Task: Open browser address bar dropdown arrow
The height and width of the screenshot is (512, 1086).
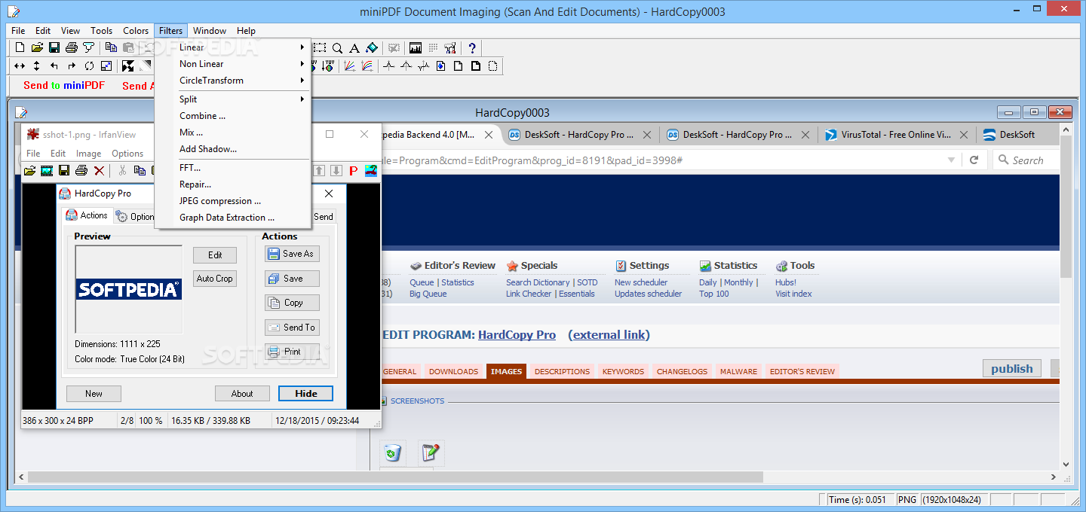Action: (x=952, y=160)
